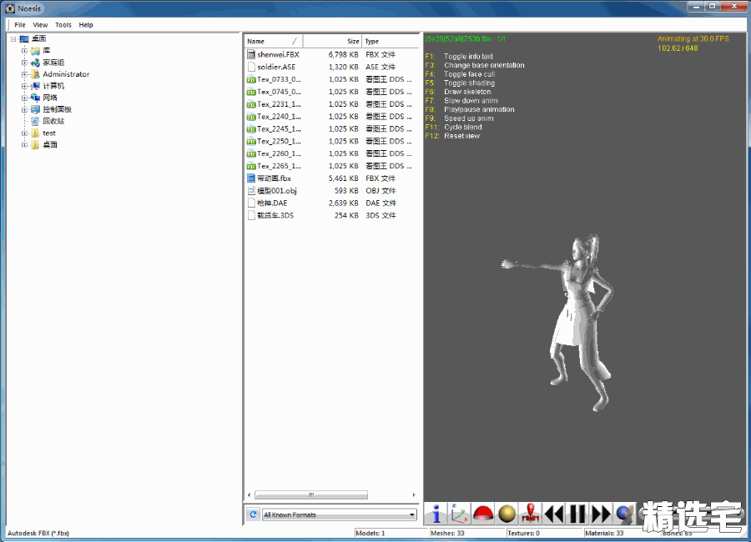Open the Tools menu
Viewport: 751px width, 542px height.
pos(63,25)
